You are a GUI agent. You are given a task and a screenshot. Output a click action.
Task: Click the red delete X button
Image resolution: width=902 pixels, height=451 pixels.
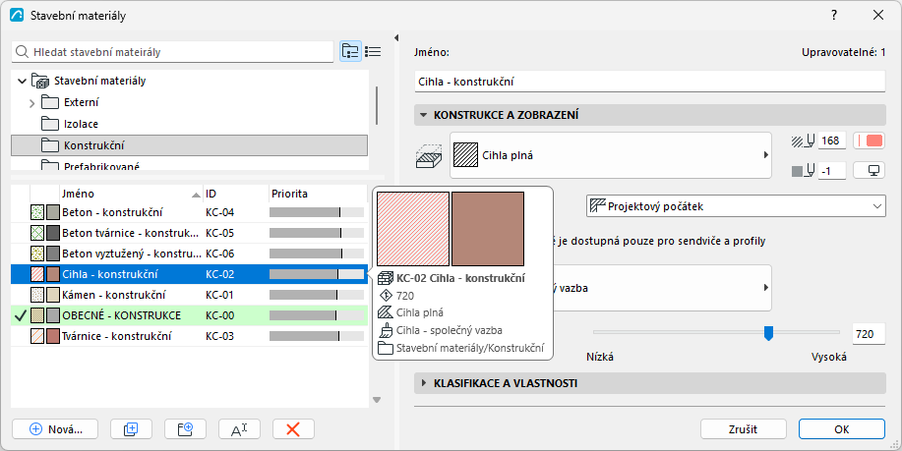pos(293,429)
